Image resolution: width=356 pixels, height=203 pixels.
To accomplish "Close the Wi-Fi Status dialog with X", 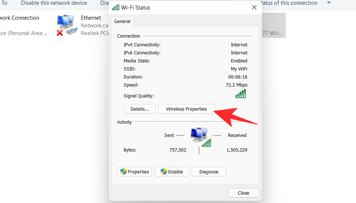I will click(x=254, y=7).
